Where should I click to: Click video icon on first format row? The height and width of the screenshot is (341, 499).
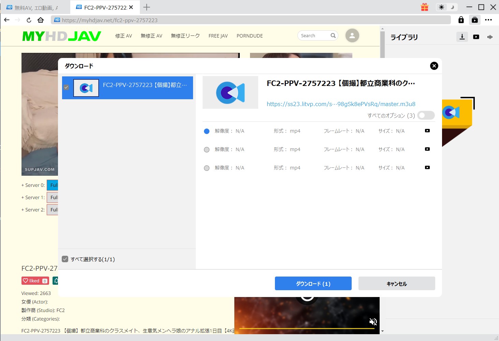427,131
